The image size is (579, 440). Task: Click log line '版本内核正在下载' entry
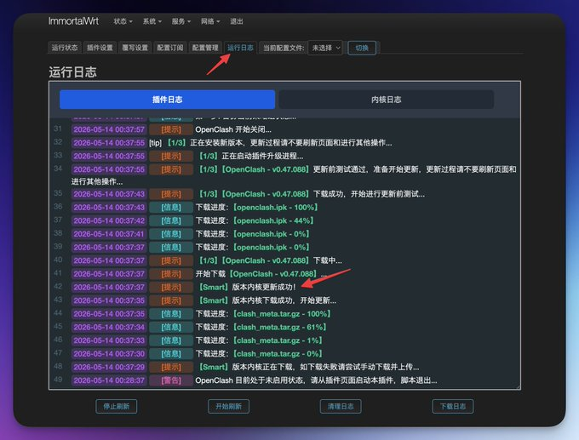click(309, 367)
